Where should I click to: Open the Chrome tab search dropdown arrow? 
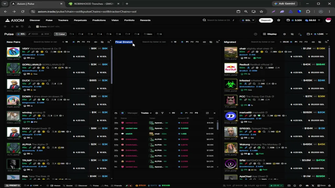pyautogui.click(x=5, y=4)
